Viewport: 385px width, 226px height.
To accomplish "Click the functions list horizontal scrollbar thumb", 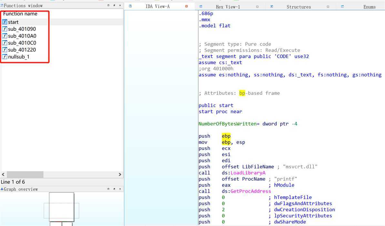I will point(25,174).
